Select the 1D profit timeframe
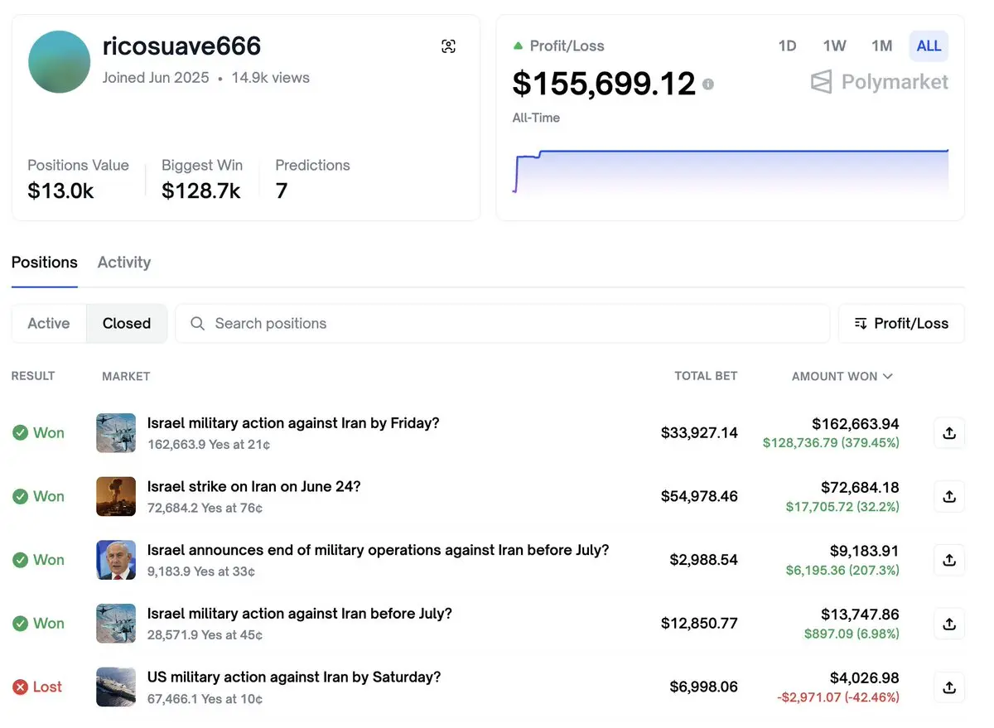 tap(787, 46)
